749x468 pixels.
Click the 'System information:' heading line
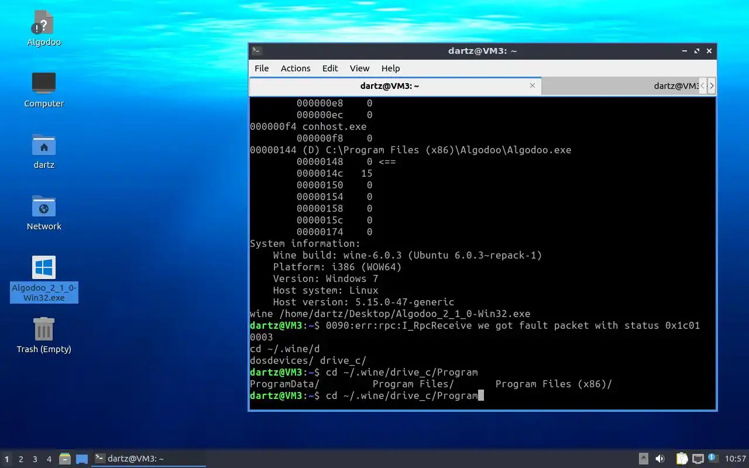pyautogui.click(x=305, y=243)
